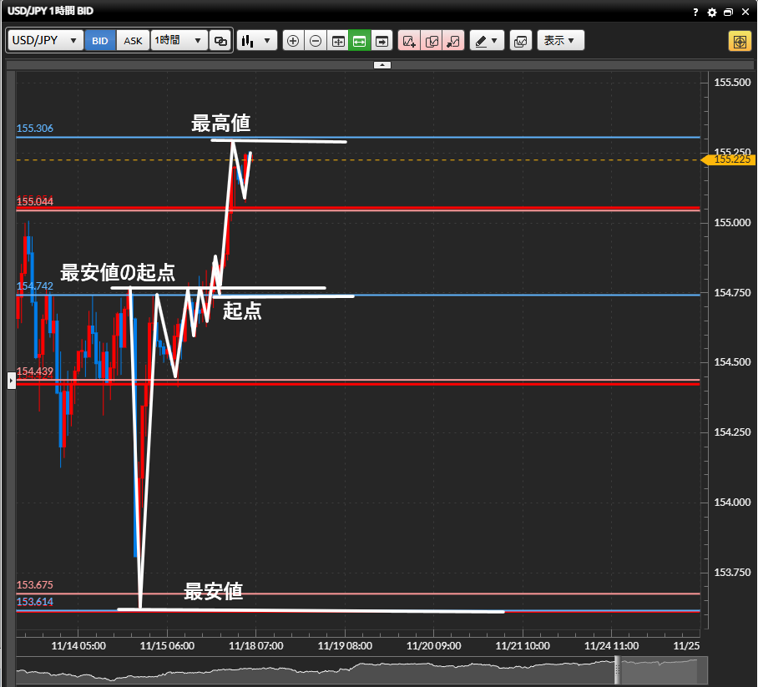Open the 表示 display menu

point(560,40)
